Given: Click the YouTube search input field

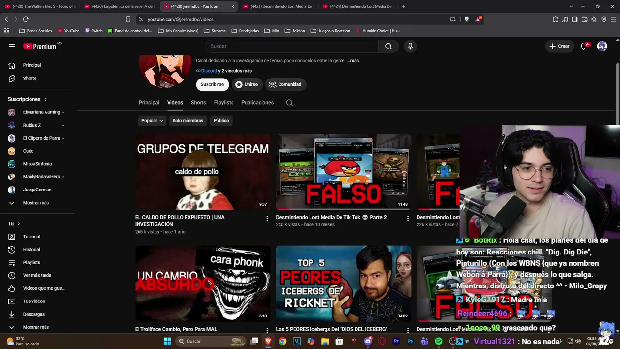Looking at the screenshot, I should [x=292, y=46].
